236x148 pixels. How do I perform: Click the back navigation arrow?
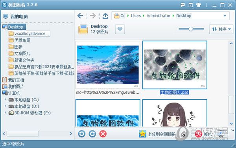click(x=80, y=16)
